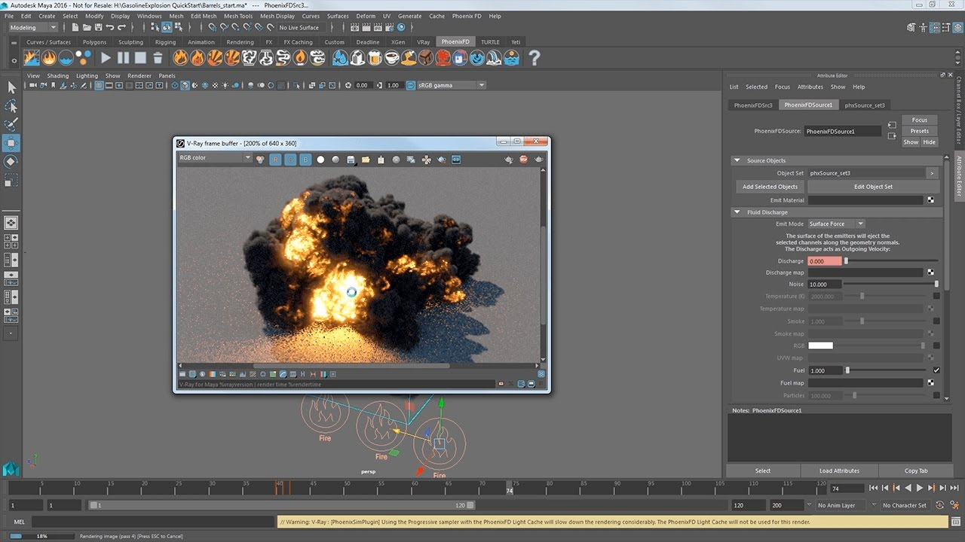Enable the RGB checkbox
965x542 pixels.
(936, 346)
